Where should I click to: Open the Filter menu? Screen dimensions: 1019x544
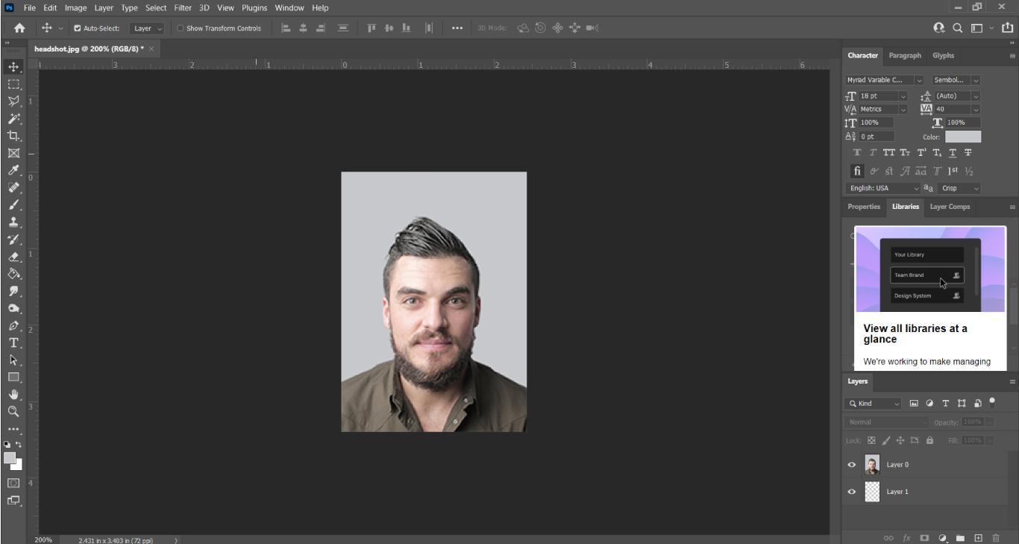pos(183,7)
